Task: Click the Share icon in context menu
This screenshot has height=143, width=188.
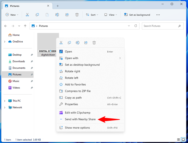Action: 86,43
